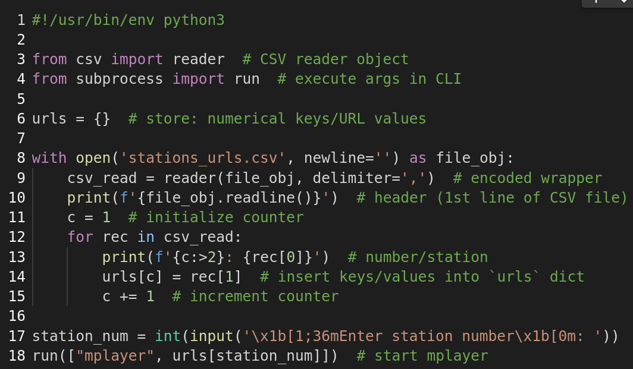Click the comment '# initialize counter'

[216, 217]
